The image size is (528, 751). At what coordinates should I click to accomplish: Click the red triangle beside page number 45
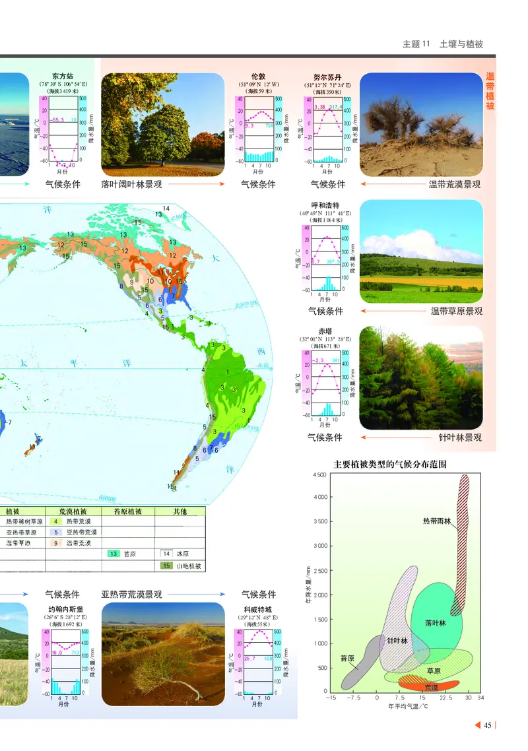point(477,723)
